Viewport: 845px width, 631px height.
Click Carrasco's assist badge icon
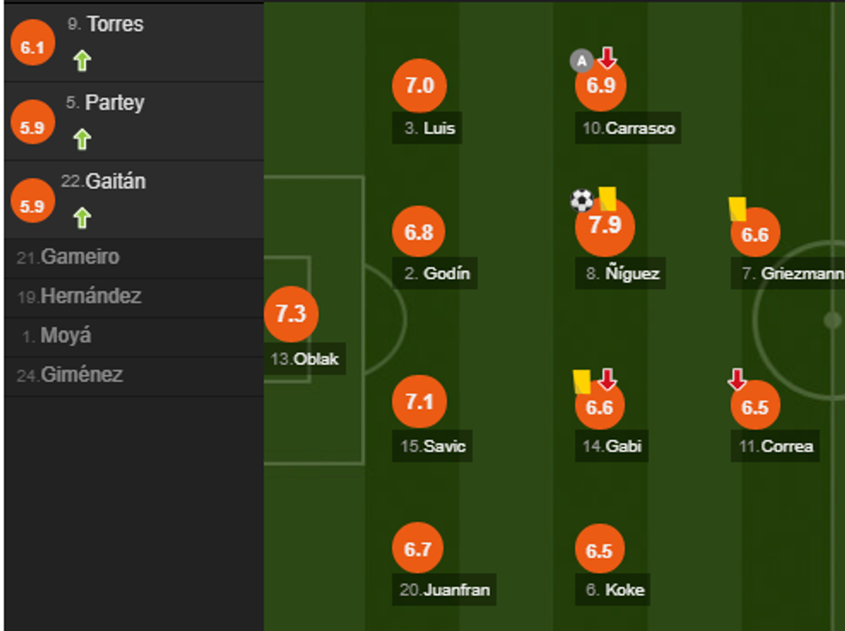pyautogui.click(x=582, y=59)
